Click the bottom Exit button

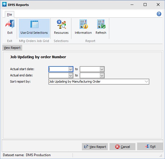click(150, 147)
